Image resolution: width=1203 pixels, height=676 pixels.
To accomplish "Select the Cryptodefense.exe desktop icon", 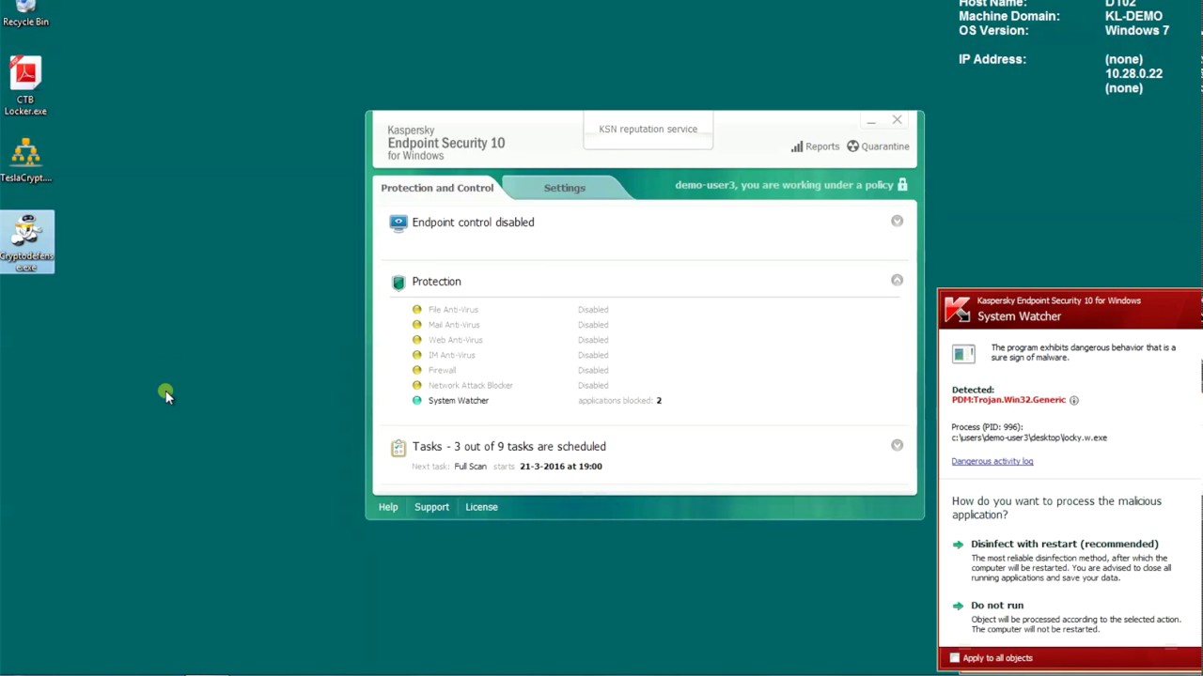I will tap(26, 242).
